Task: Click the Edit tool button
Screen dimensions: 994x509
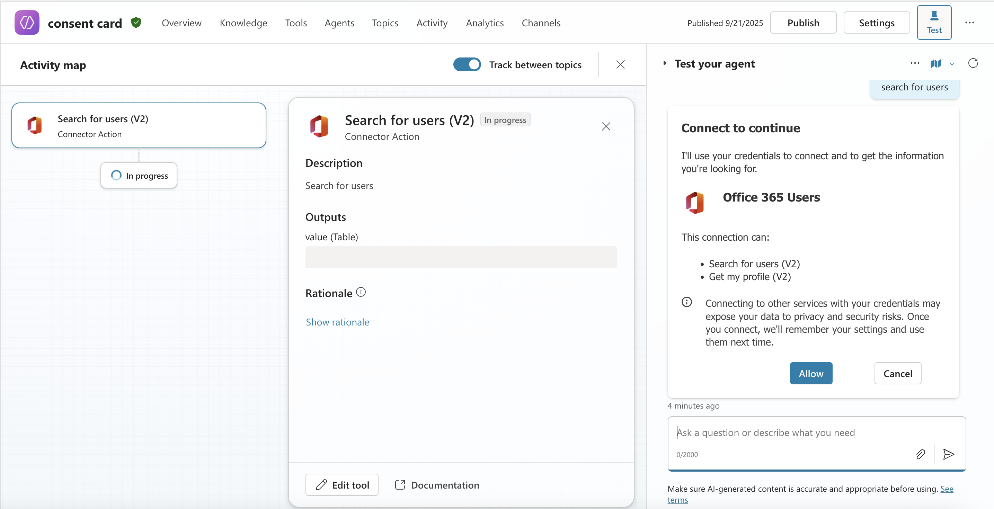Action: click(x=341, y=485)
